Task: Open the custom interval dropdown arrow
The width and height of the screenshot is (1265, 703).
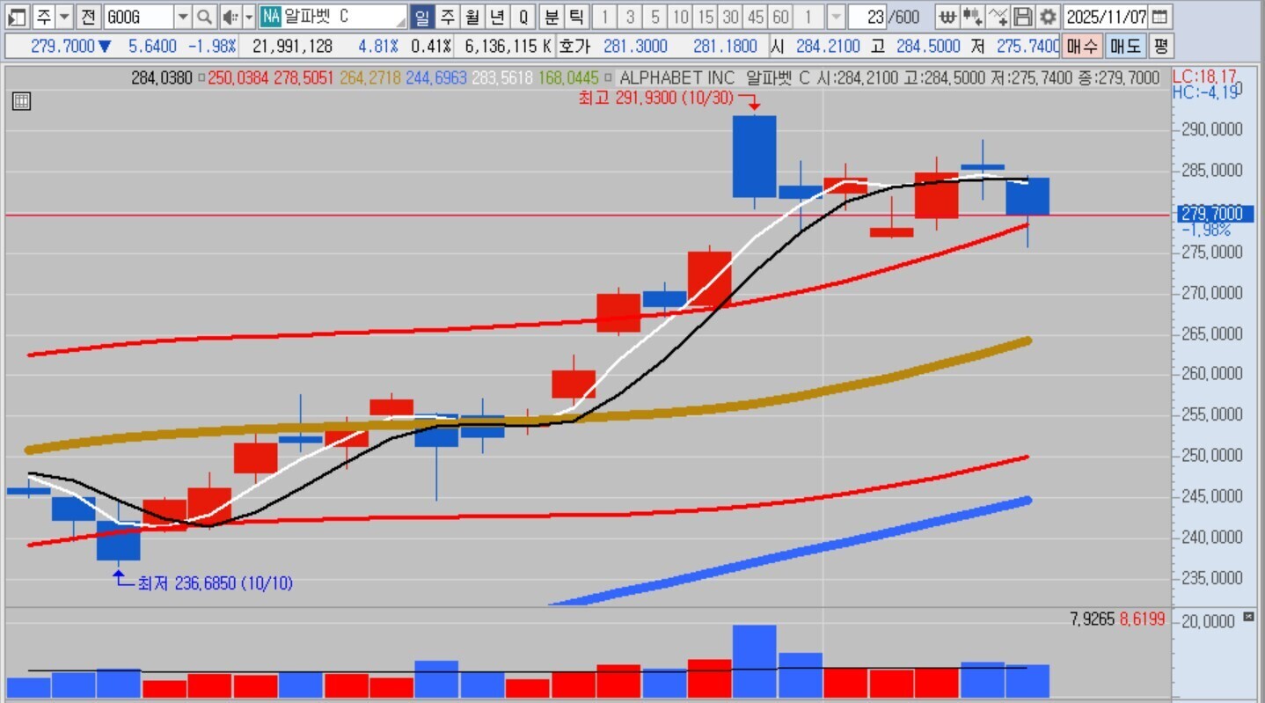Action: 836,17
